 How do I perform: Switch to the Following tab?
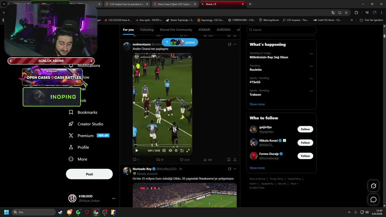[x=147, y=30]
